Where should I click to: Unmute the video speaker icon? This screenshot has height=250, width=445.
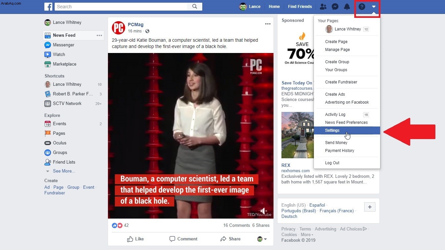click(x=264, y=211)
